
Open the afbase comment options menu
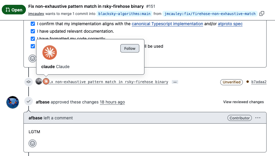[258, 118]
